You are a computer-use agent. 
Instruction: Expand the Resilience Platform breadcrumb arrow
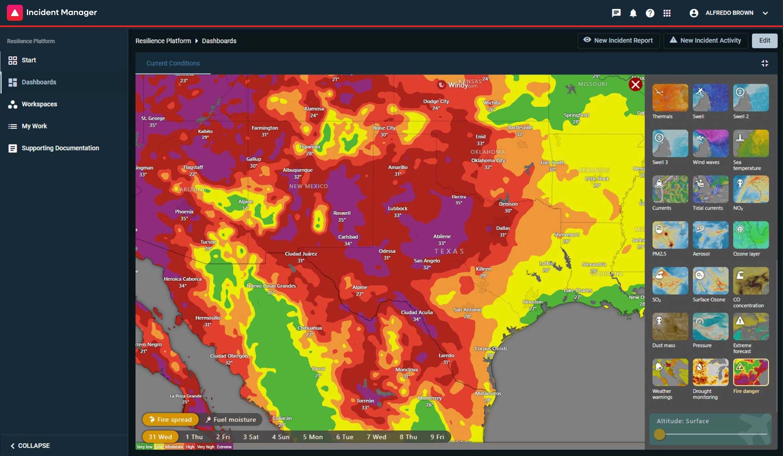pyautogui.click(x=196, y=41)
